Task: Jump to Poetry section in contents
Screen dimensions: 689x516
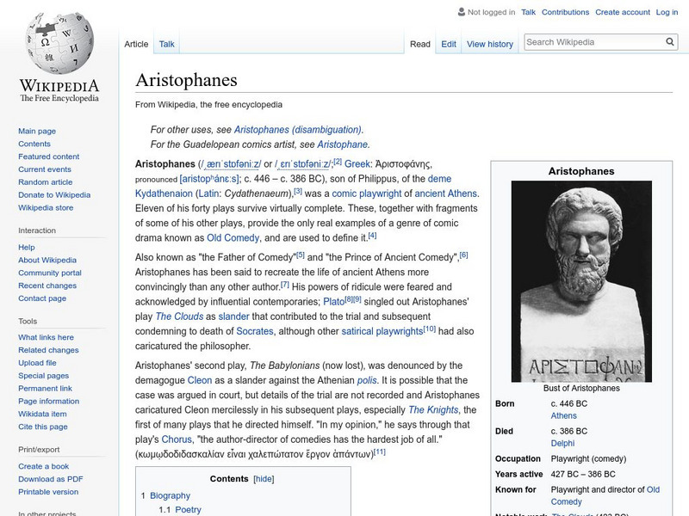Action: [x=188, y=509]
